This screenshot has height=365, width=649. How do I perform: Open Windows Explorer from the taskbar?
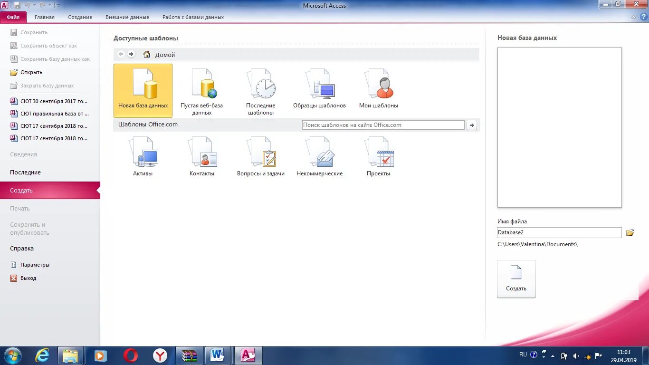click(71, 355)
